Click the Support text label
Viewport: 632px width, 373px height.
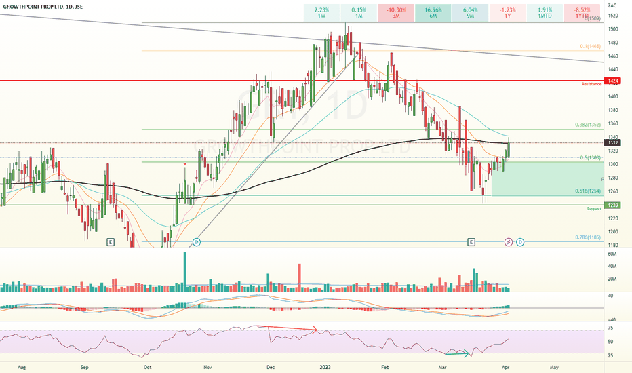pyautogui.click(x=594, y=208)
